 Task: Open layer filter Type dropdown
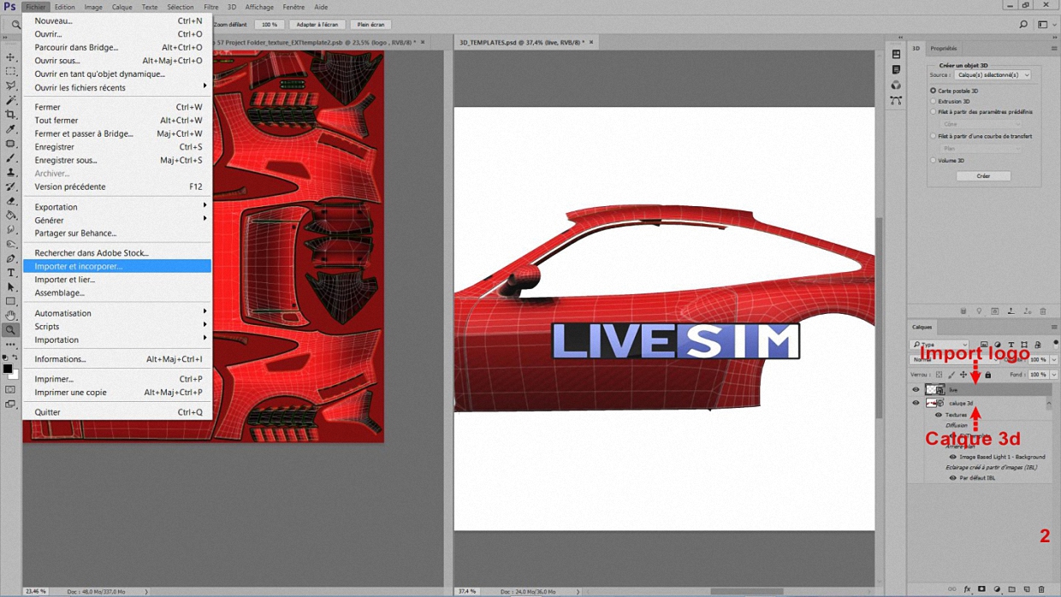[x=939, y=345]
